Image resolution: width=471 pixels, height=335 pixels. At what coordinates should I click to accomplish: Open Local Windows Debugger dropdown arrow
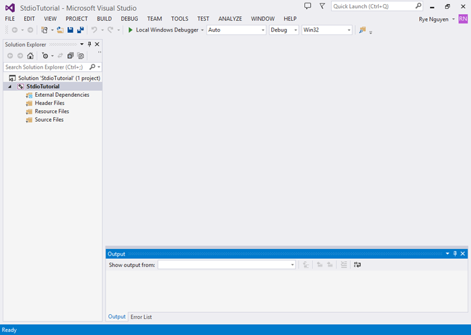202,30
